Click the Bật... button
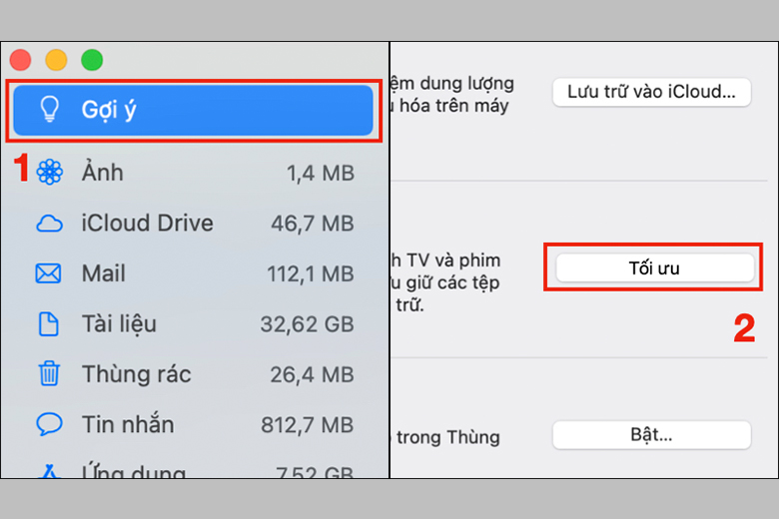 click(651, 435)
